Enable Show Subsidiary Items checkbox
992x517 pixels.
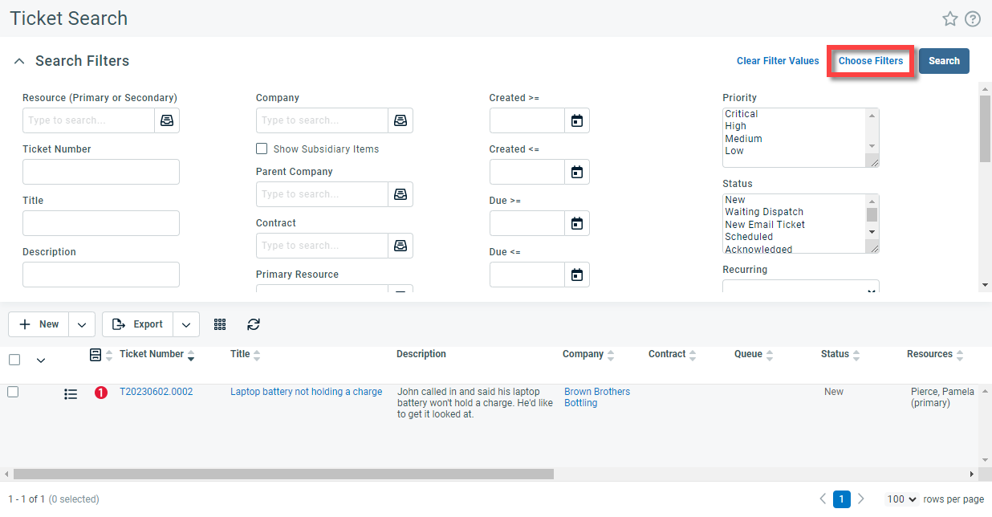(x=262, y=149)
